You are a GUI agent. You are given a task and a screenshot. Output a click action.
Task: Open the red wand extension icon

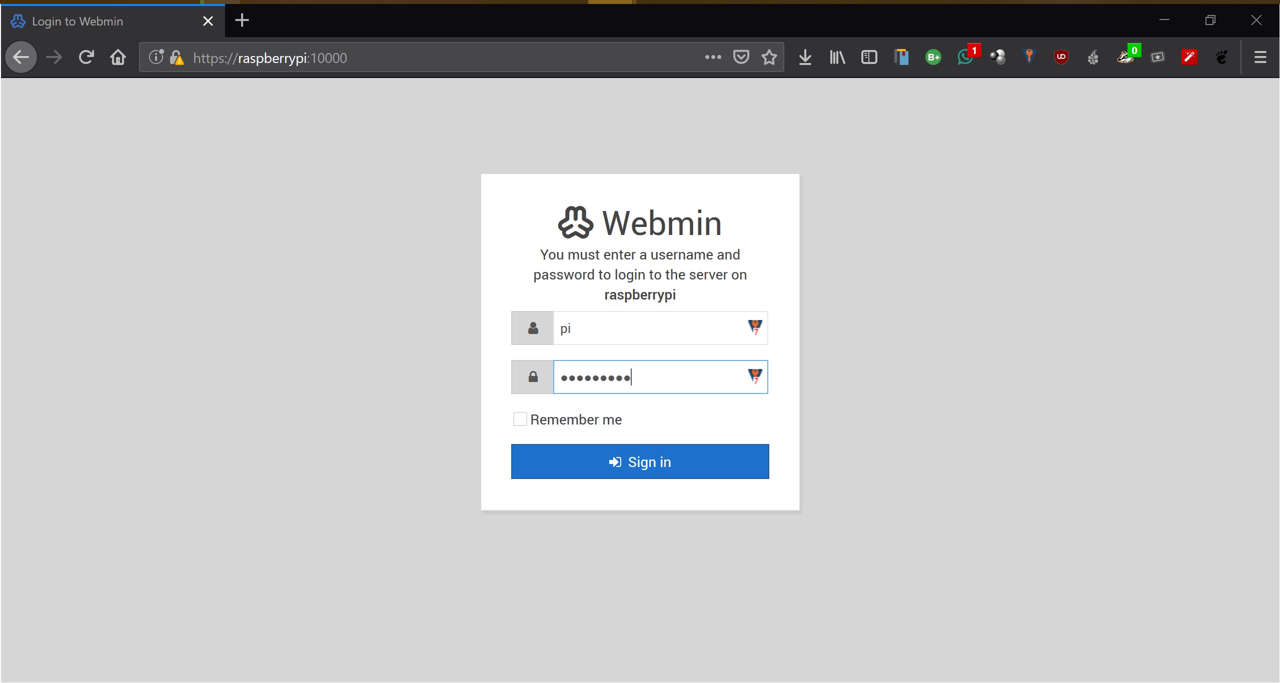point(1189,57)
